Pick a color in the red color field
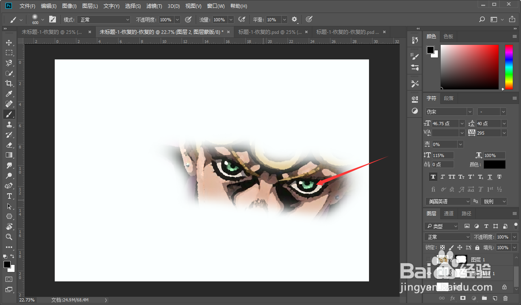The image size is (521, 305). click(x=469, y=67)
